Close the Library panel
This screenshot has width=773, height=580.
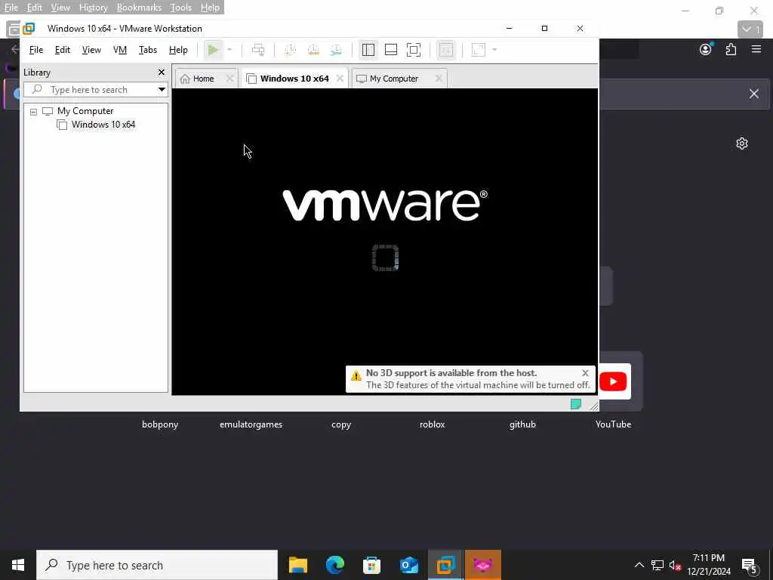pos(162,72)
